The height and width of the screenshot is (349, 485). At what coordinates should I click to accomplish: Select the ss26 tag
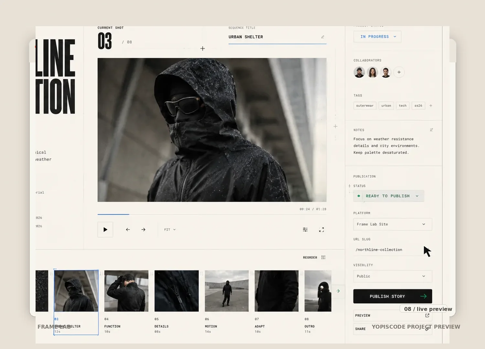tap(418, 106)
